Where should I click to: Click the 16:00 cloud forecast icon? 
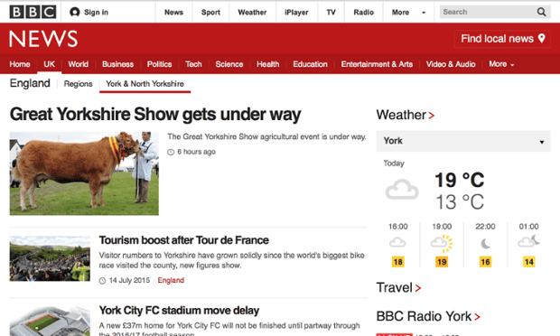click(x=397, y=242)
